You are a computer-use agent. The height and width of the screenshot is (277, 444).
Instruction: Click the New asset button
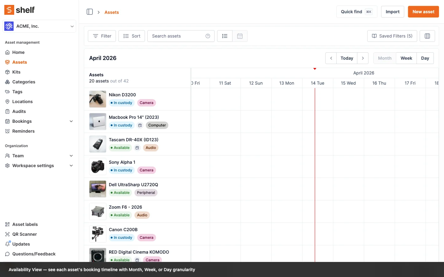423,12
